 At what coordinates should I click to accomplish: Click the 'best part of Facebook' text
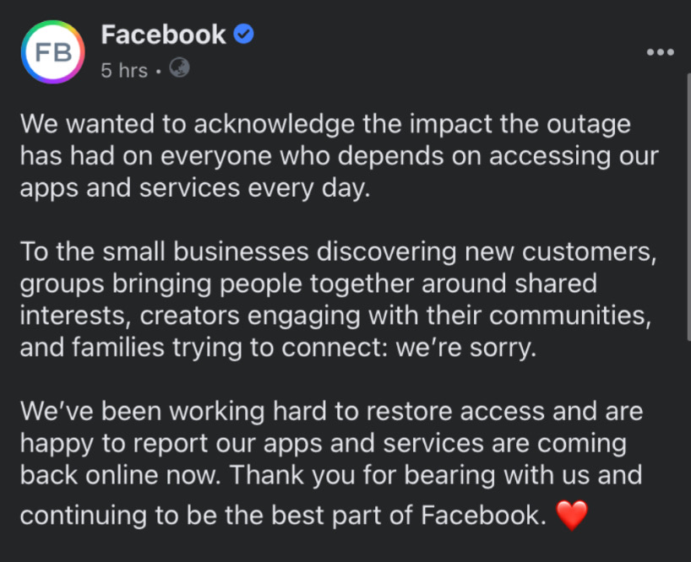point(409,516)
